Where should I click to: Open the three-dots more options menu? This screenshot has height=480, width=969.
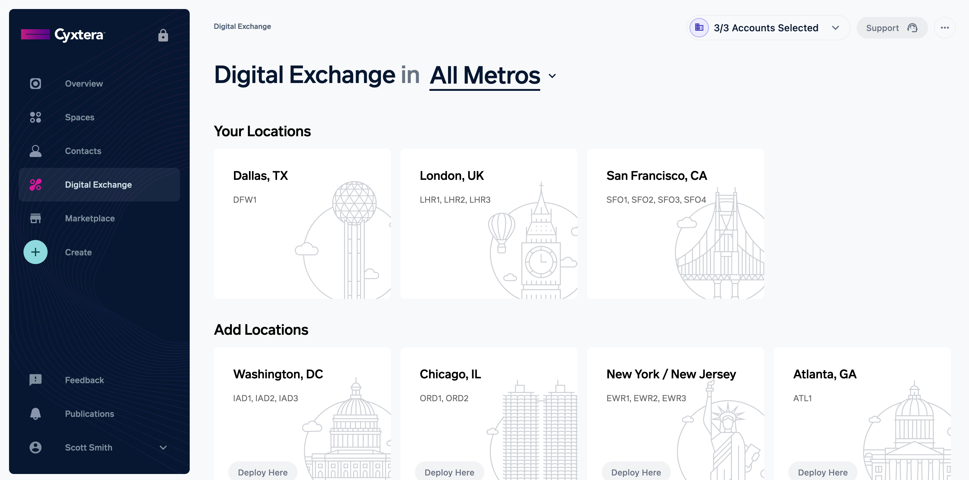(x=945, y=28)
